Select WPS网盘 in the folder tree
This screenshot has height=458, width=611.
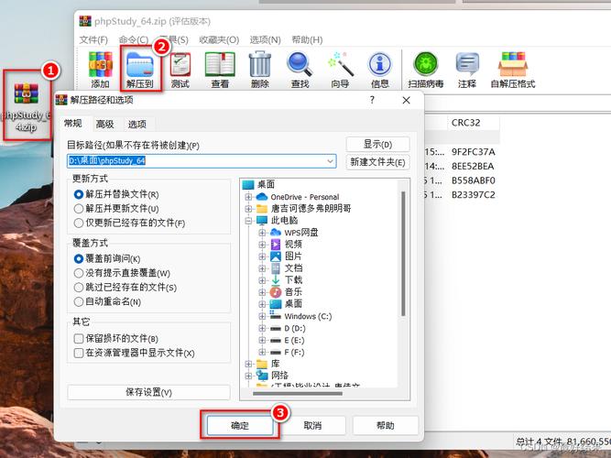(x=300, y=233)
